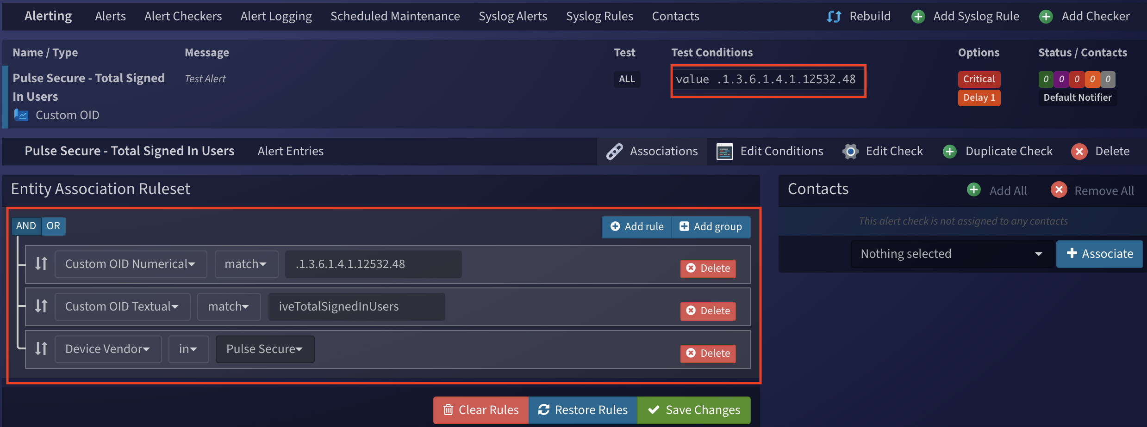Viewport: 1147px width, 427px height.
Task: Click the orange status count badge
Action: point(1092,79)
